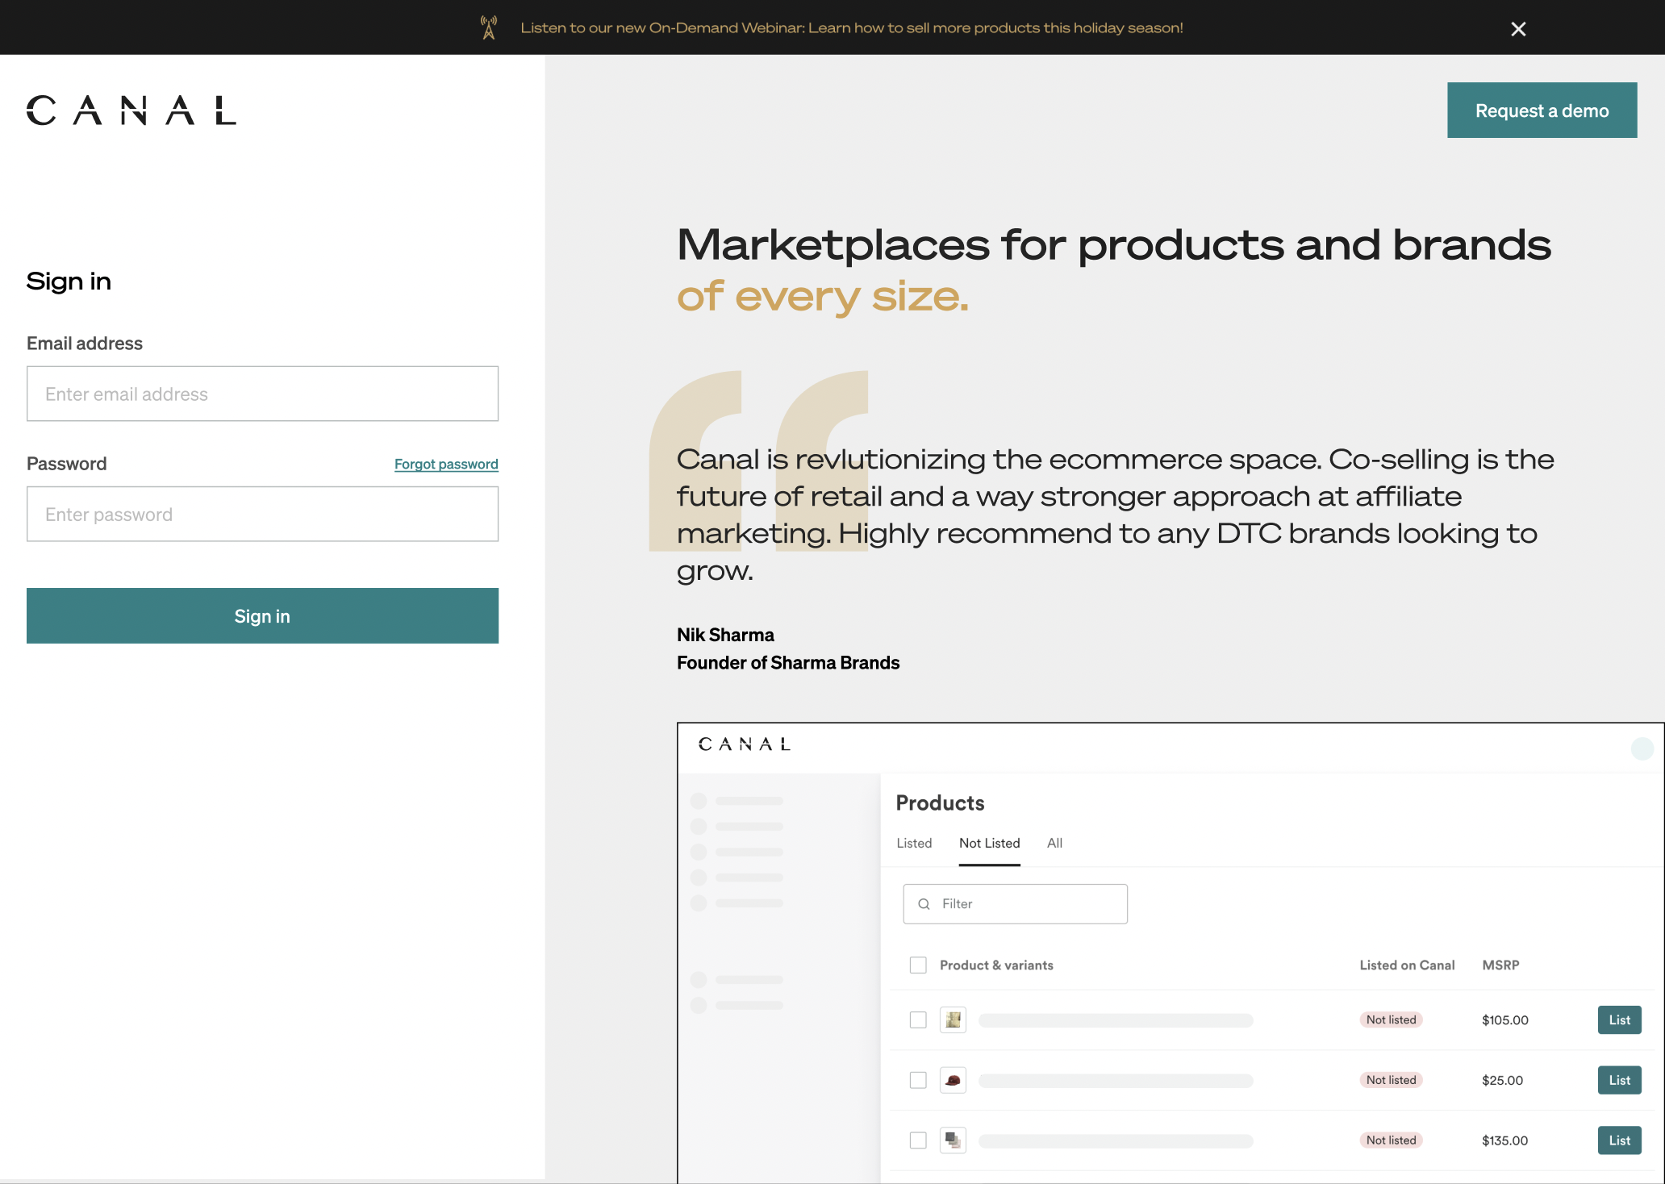Check the box for the $25.00 product

click(x=918, y=1080)
